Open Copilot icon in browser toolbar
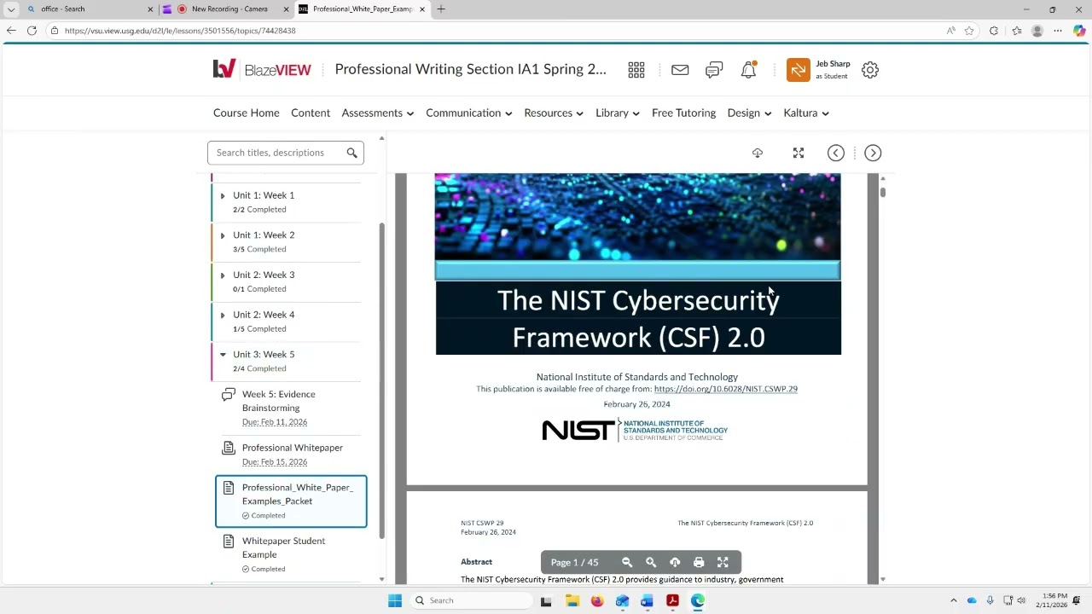Screen dimensions: 1092x614 [x=1079, y=31]
